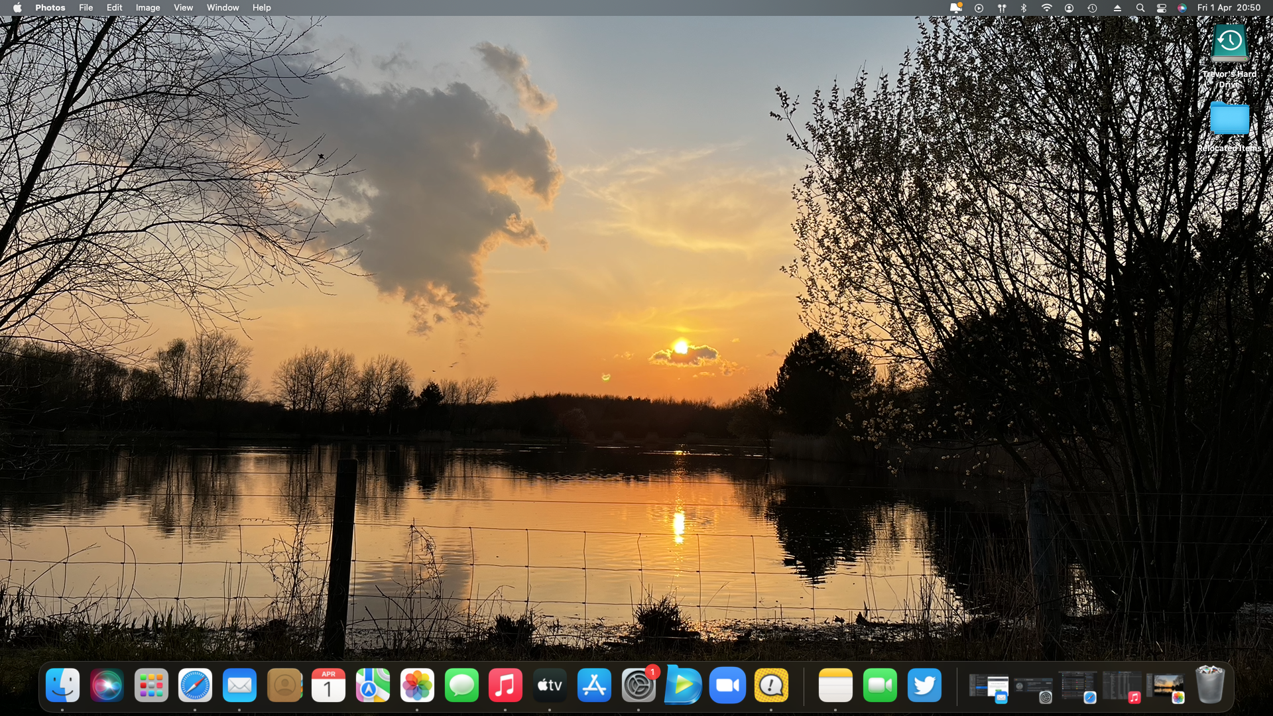Click the Bluetooth menu bar icon

point(1024,8)
